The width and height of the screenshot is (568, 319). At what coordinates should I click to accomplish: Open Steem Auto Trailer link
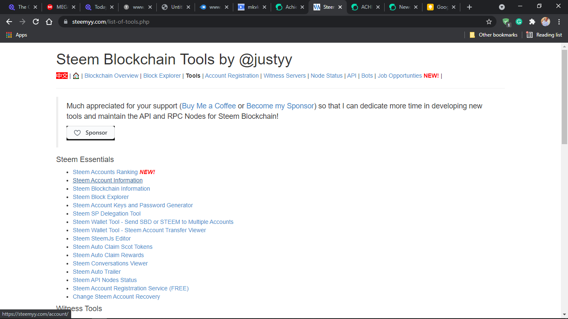tap(96, 272)
